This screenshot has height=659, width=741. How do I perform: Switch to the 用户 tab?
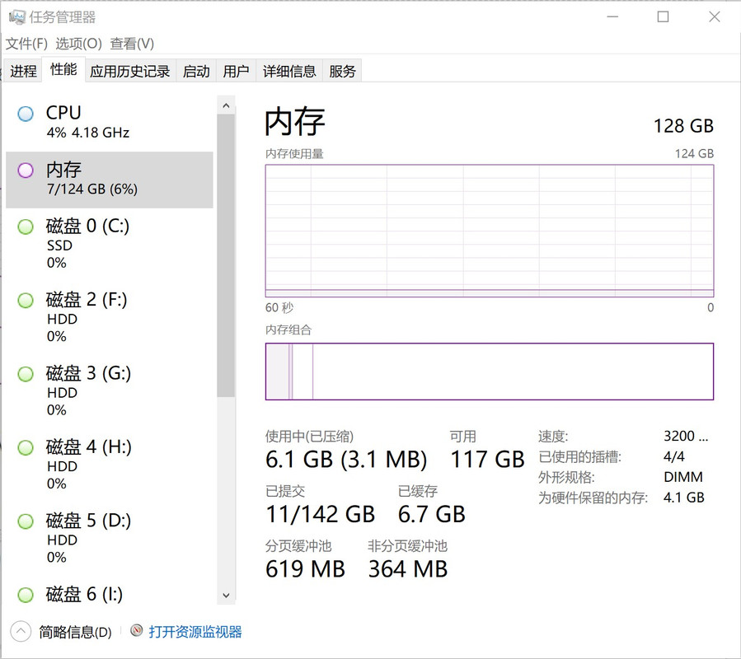[x=236, y=72]
